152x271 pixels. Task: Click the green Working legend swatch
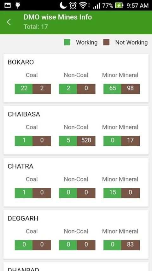67,42
